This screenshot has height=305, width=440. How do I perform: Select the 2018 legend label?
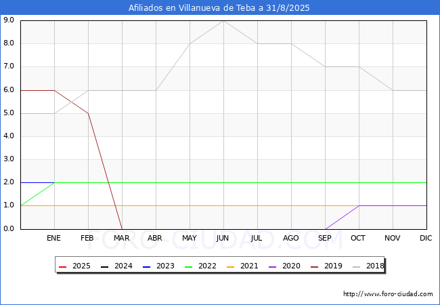click(375, 266)
